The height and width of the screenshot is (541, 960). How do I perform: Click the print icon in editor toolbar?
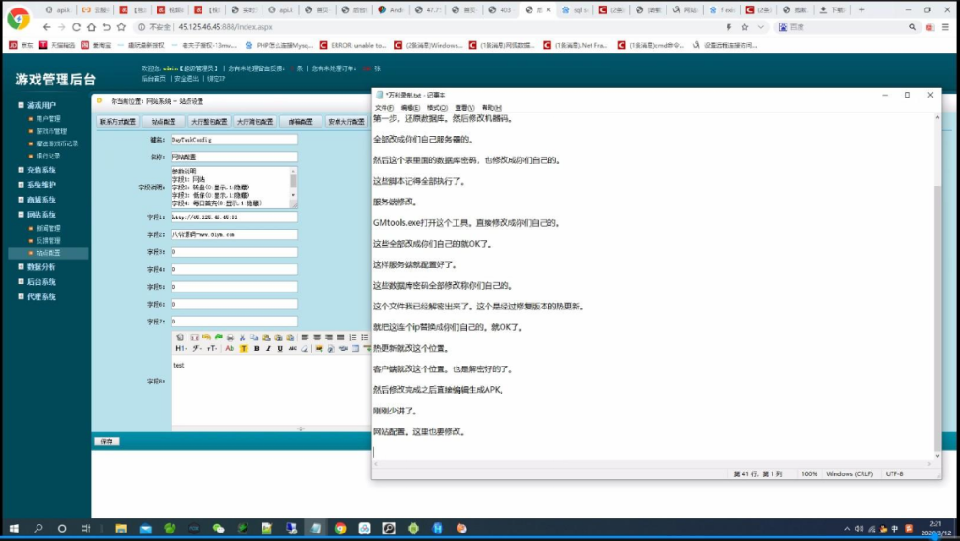pos(231,338)
